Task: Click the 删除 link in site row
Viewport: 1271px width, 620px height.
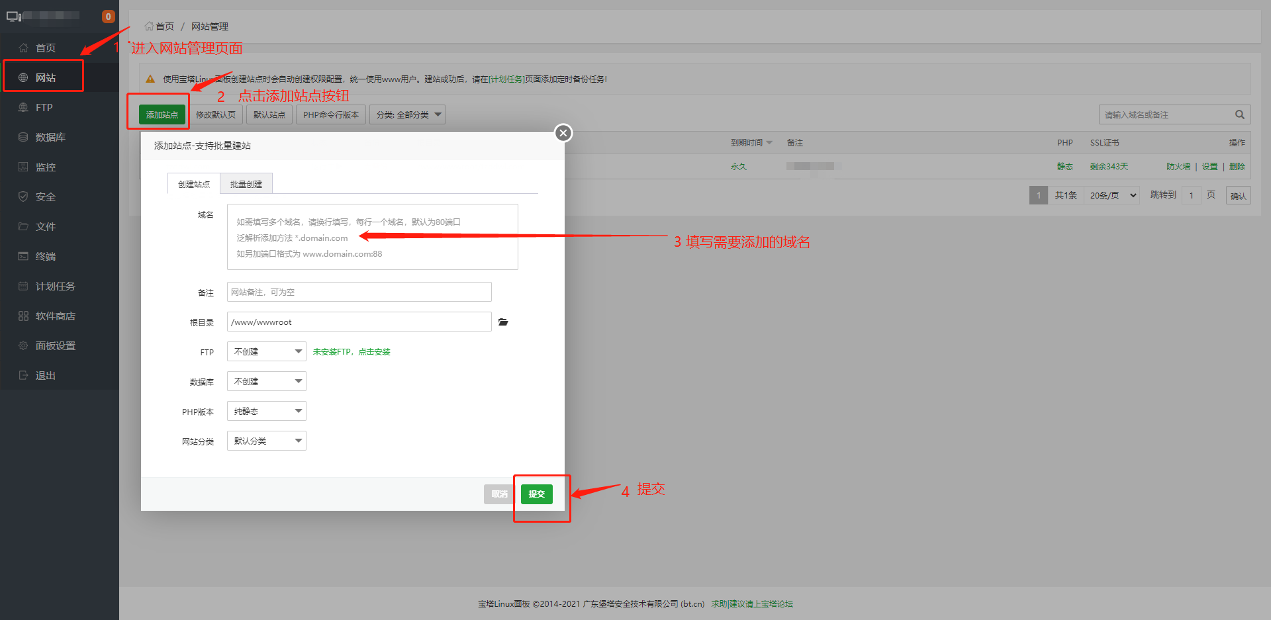Action: pos(1237,167)
